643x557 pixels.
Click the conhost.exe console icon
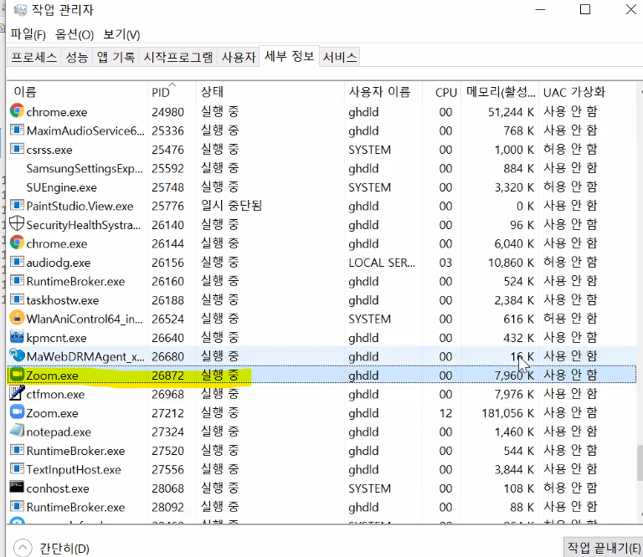[17, 488]
